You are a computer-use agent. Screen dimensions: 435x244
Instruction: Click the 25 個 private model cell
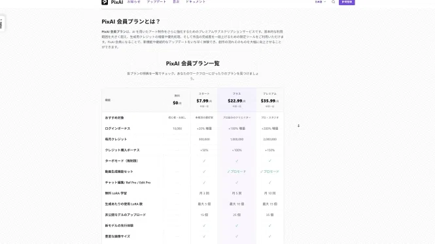pos(237,215)
